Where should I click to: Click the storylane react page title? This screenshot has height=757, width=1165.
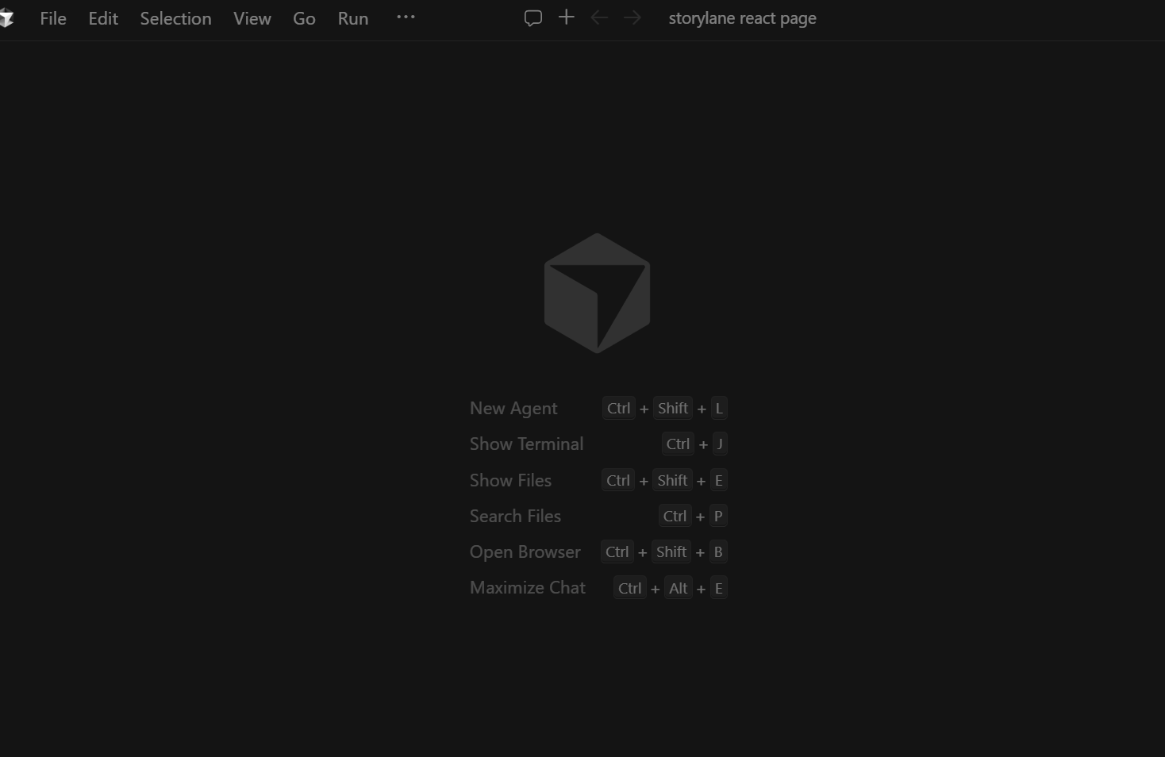point(742,18)
